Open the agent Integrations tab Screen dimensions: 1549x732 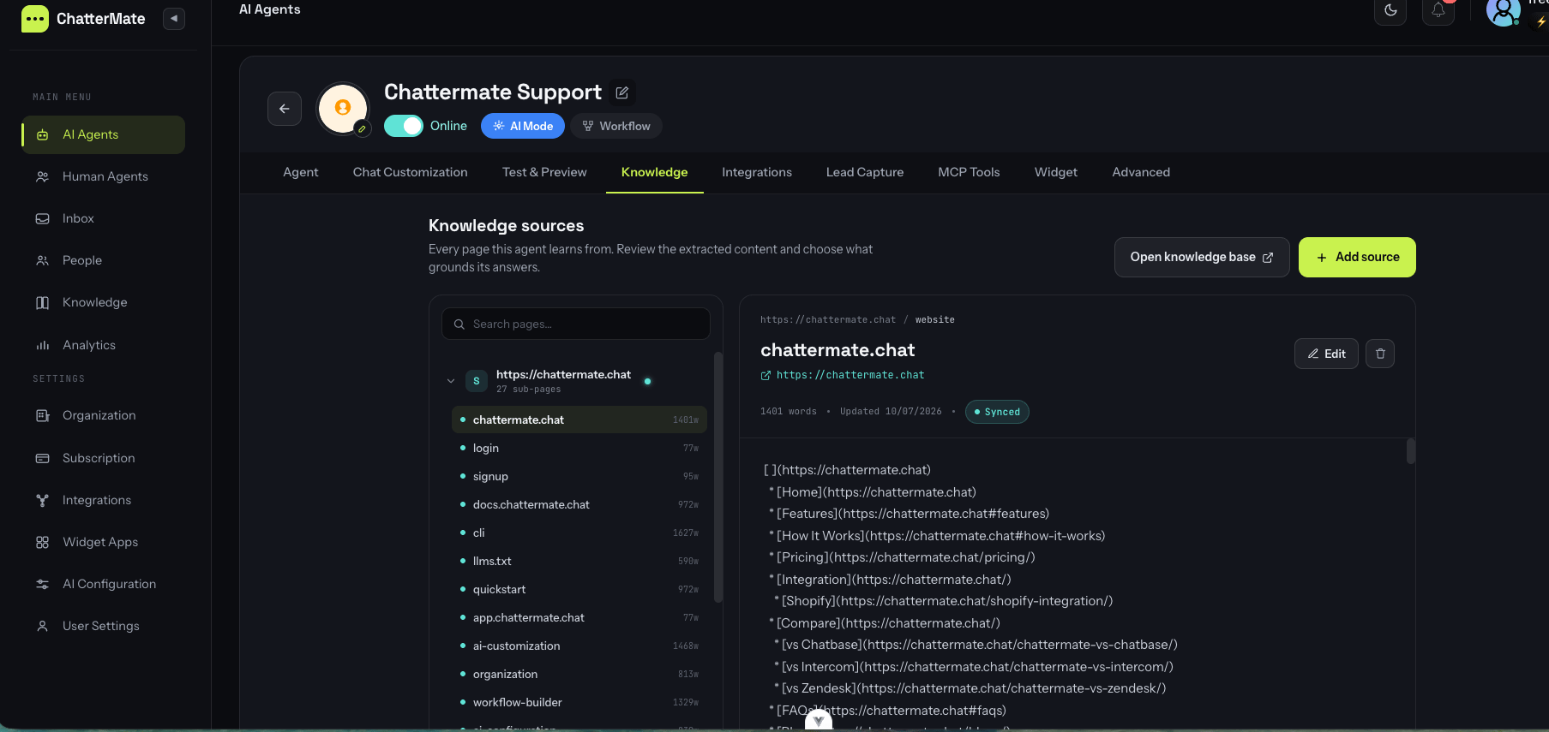click(757, 172)
